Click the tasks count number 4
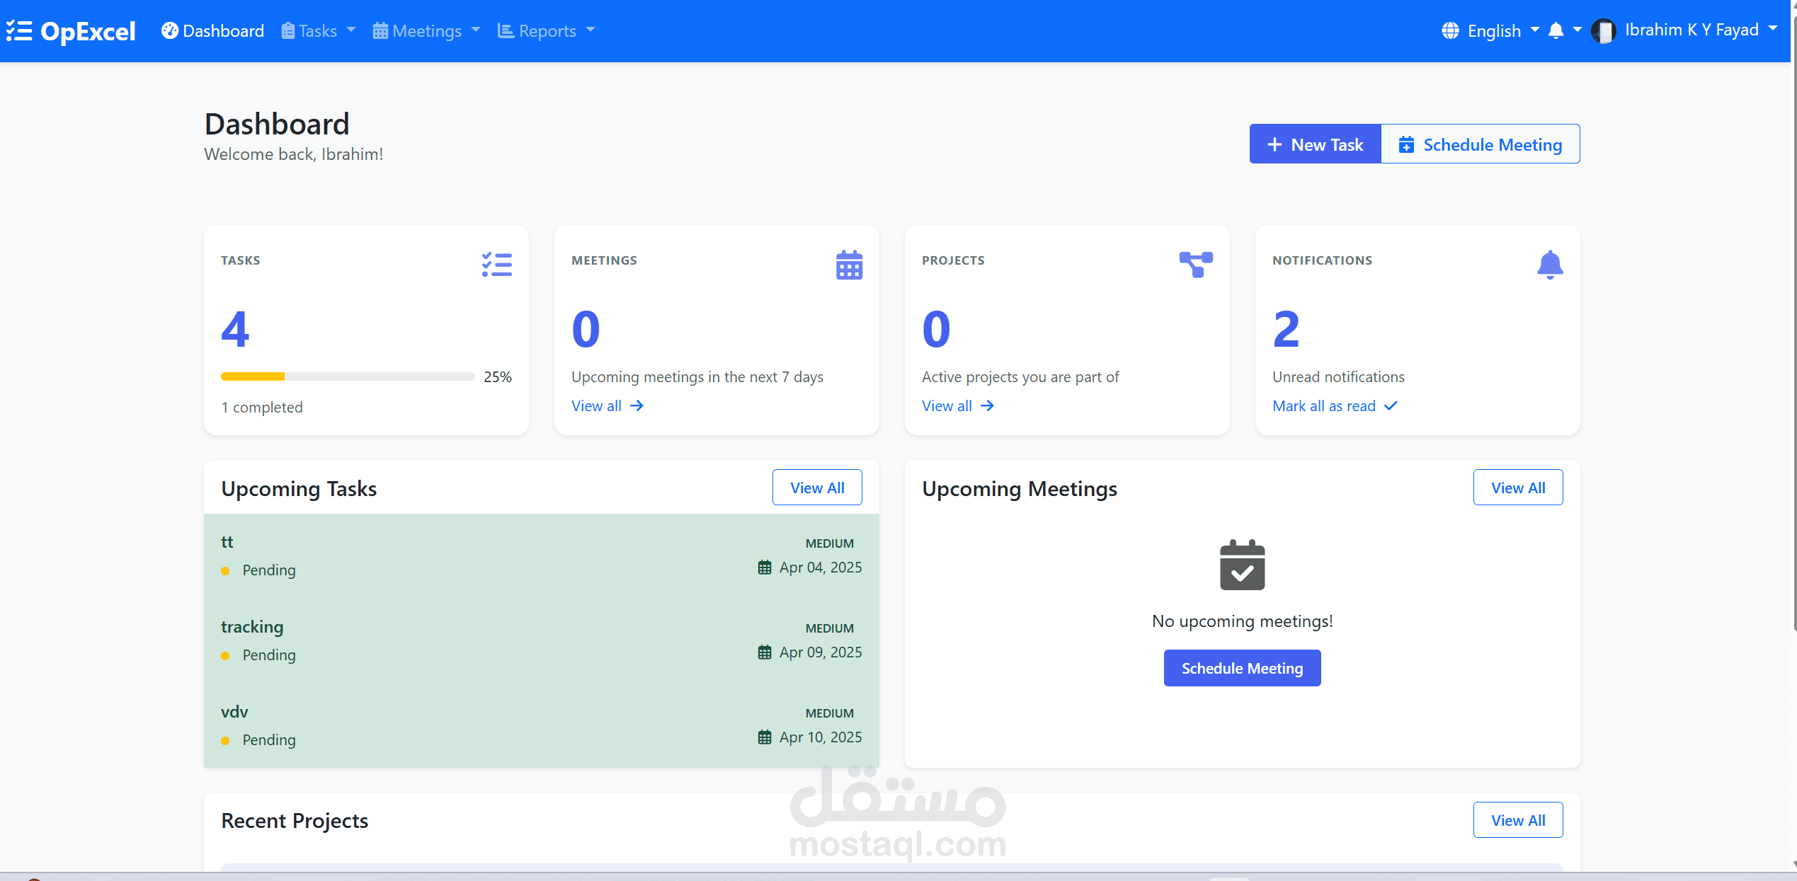This screenshot has height=881, width=1797. click(235, 329)
